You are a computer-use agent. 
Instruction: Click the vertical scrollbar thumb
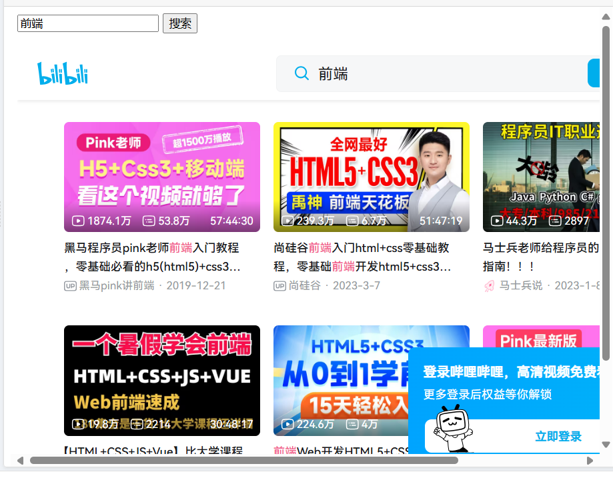(606, 193)
